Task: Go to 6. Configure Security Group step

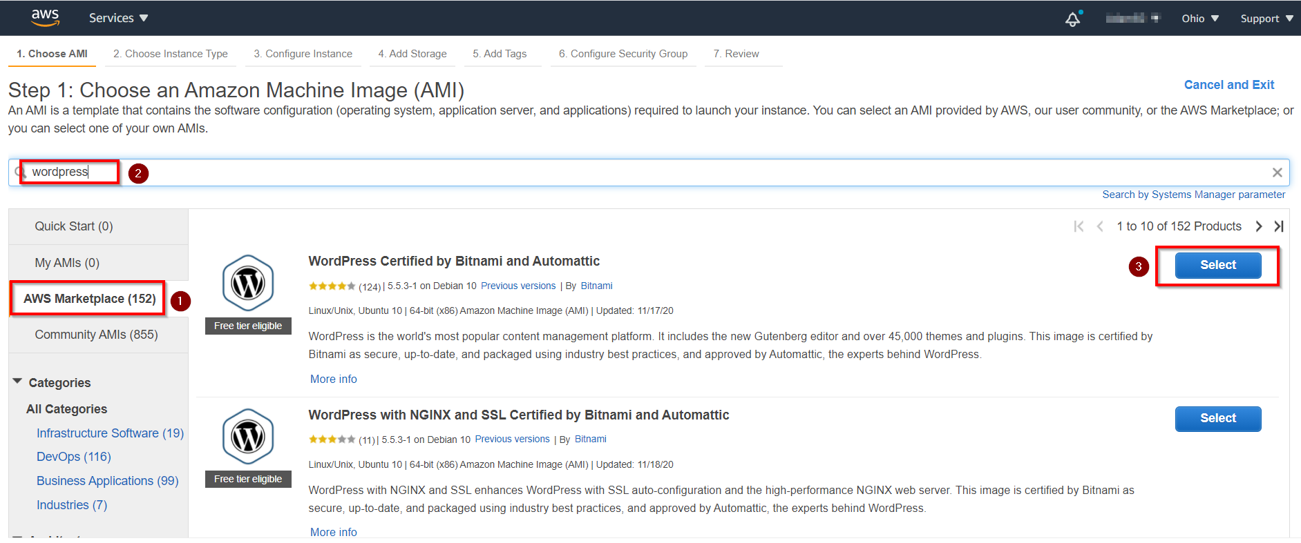Action: click(623, 54)
